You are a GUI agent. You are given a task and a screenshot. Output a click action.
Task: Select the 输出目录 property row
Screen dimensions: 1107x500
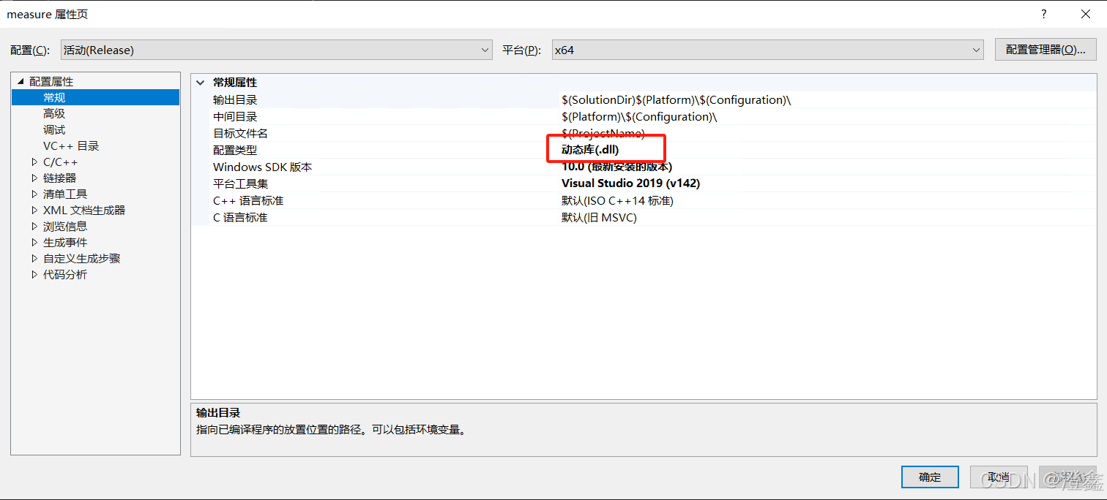point(644,100)
